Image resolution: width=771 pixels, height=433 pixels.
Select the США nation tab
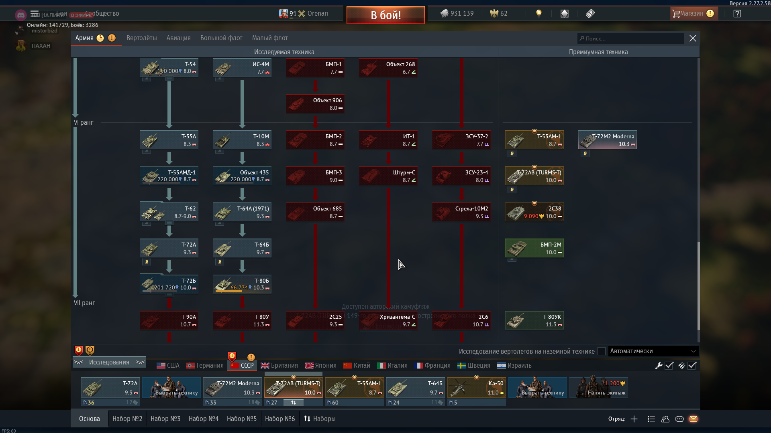coord(168,366)
